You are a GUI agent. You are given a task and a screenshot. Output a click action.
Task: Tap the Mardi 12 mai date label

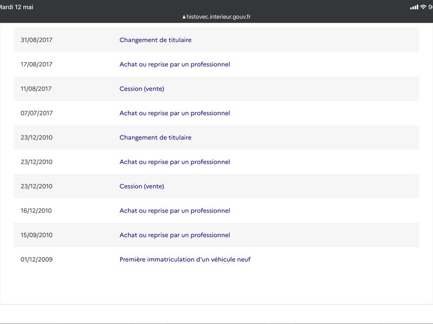[17, 7]
